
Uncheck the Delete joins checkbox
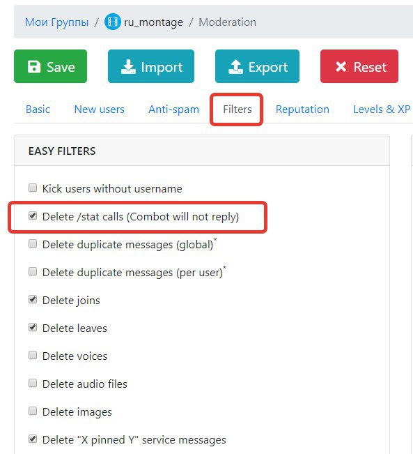click(33, 299)
